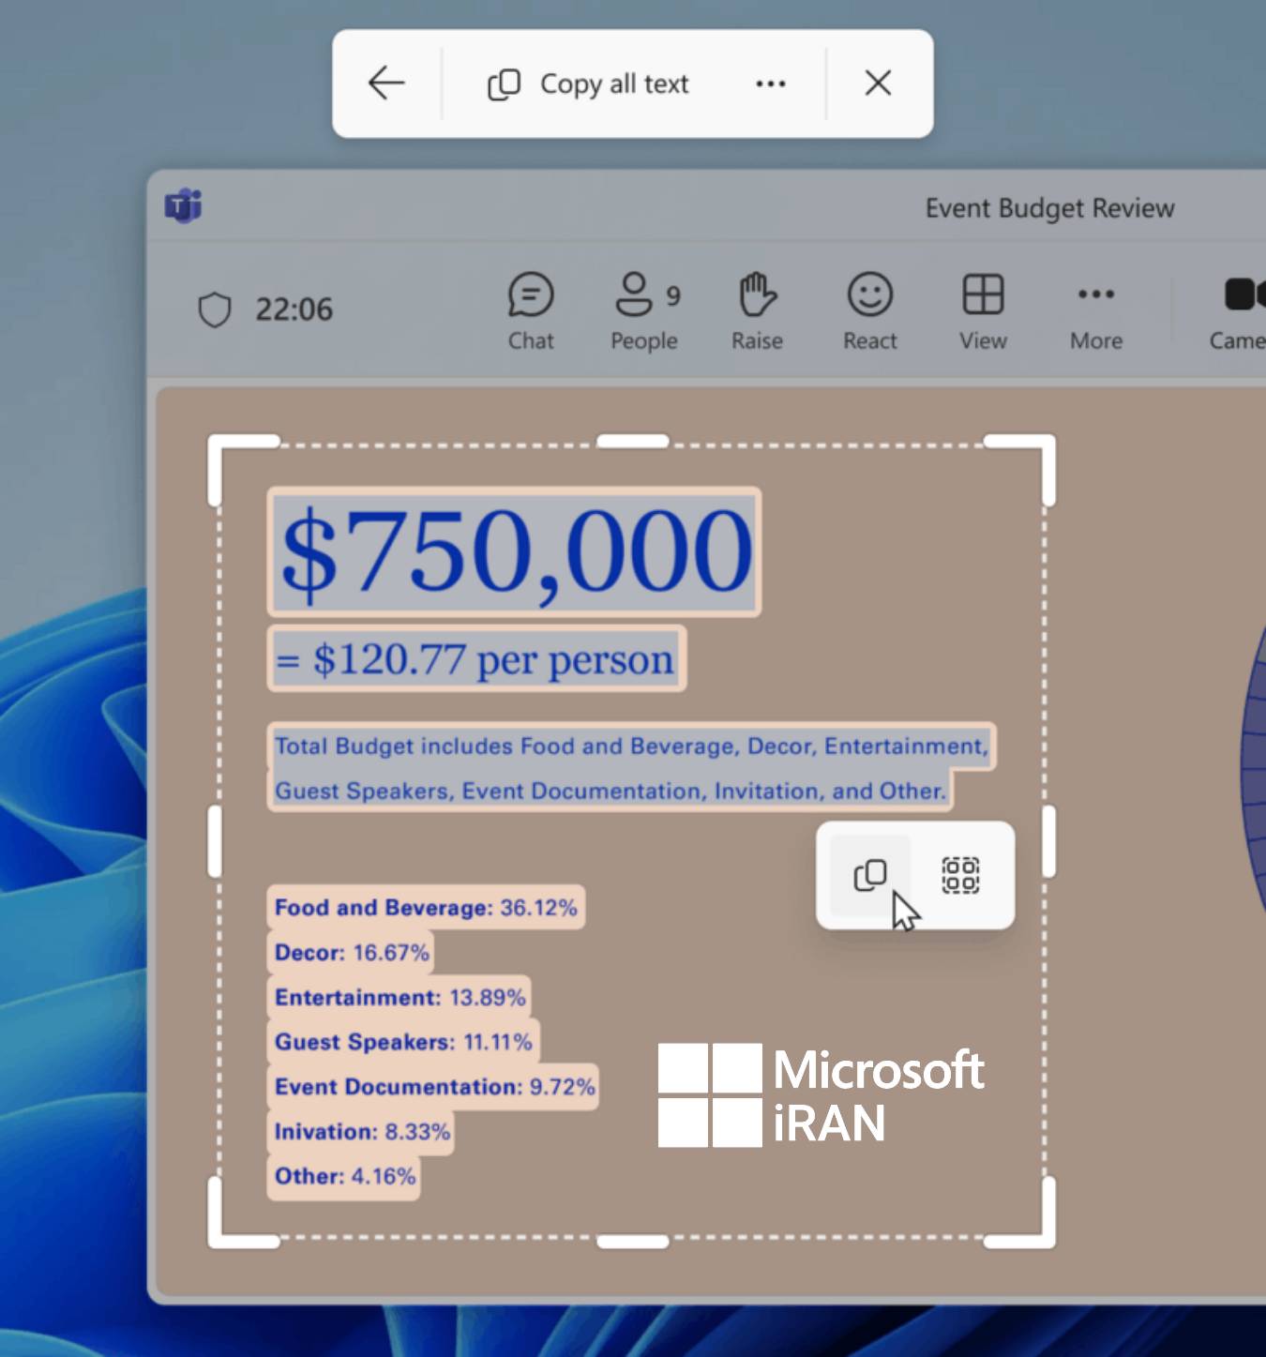The height and width of the screenshot is (1357, 1266).
Task: Click the "Guest Speakers, Event Documentation" description line
Action: coord(610,791)
